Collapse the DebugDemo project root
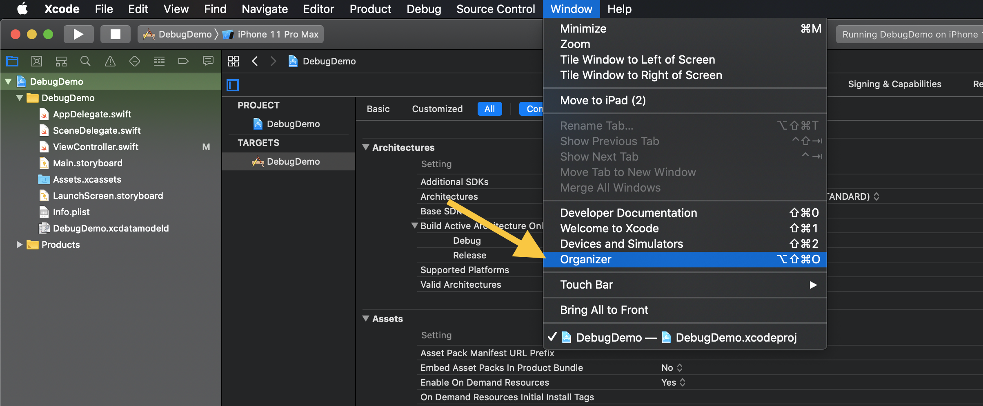 8,82
